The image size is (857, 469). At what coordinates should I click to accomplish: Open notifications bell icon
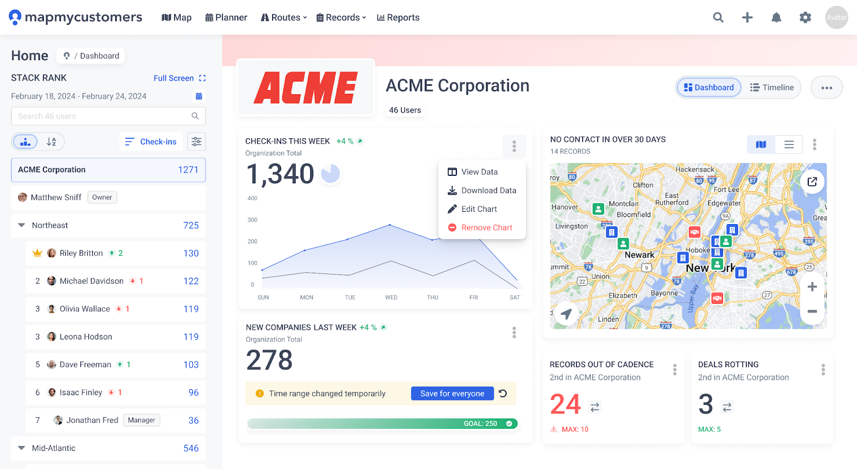click(776, 18)
